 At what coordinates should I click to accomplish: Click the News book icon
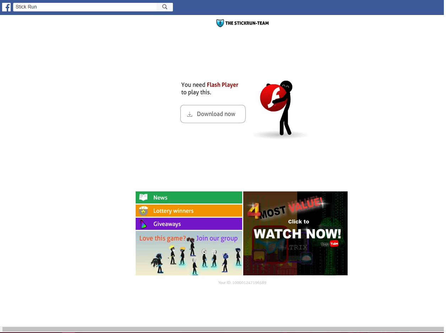point(143,197)
